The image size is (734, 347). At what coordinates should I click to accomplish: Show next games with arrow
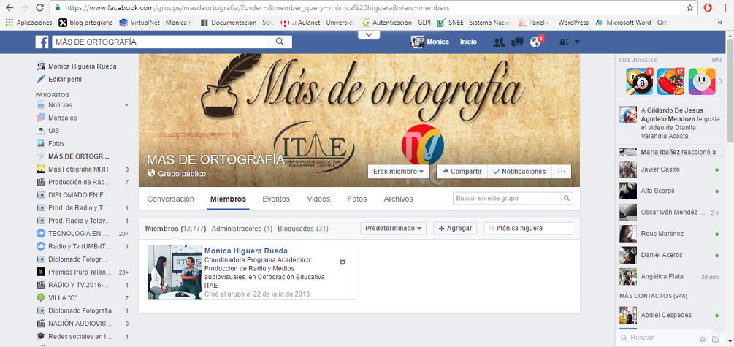click(x=721, y=82)
